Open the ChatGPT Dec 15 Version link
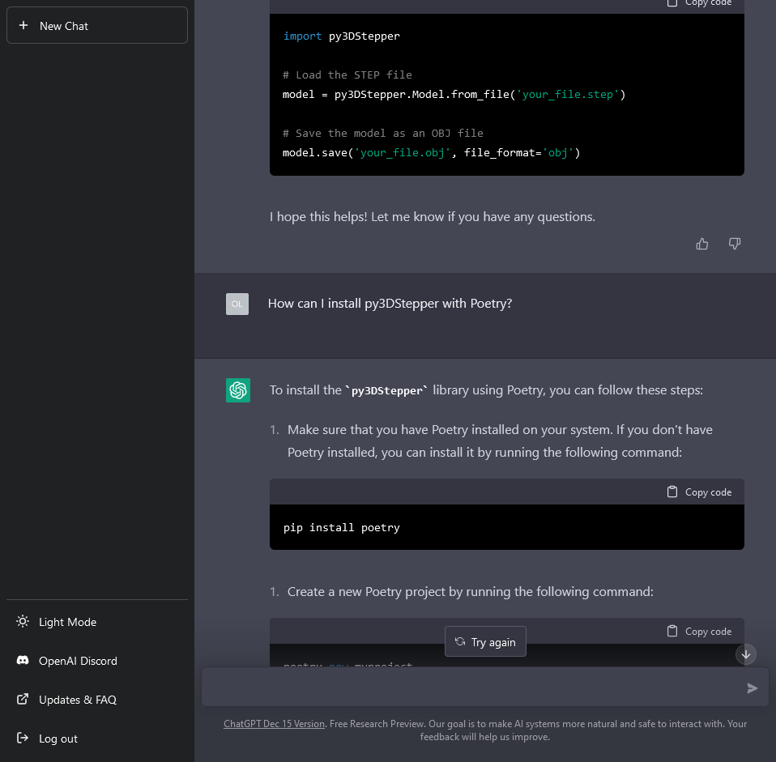 pos(274,724)
